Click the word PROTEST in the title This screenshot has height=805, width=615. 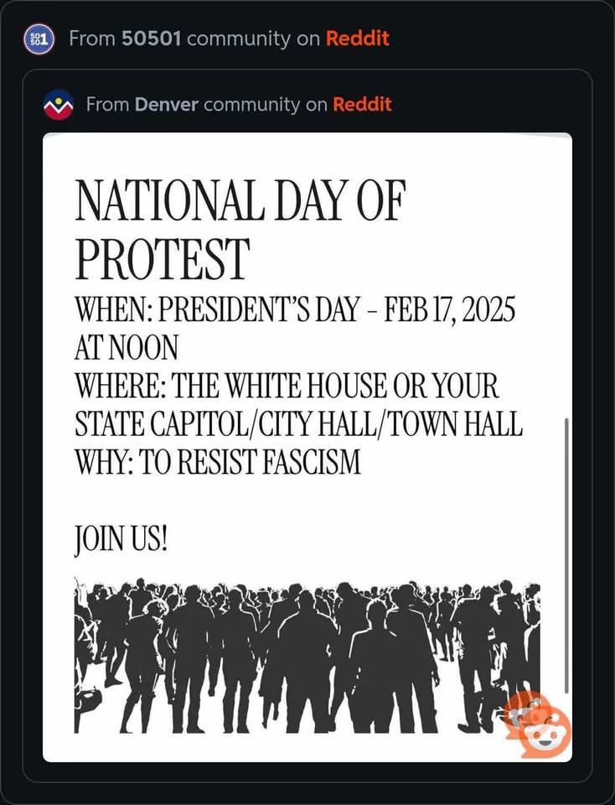pos(162,258)
